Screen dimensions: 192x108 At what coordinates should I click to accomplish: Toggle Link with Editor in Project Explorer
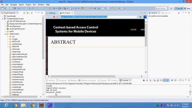coord(27,13)
